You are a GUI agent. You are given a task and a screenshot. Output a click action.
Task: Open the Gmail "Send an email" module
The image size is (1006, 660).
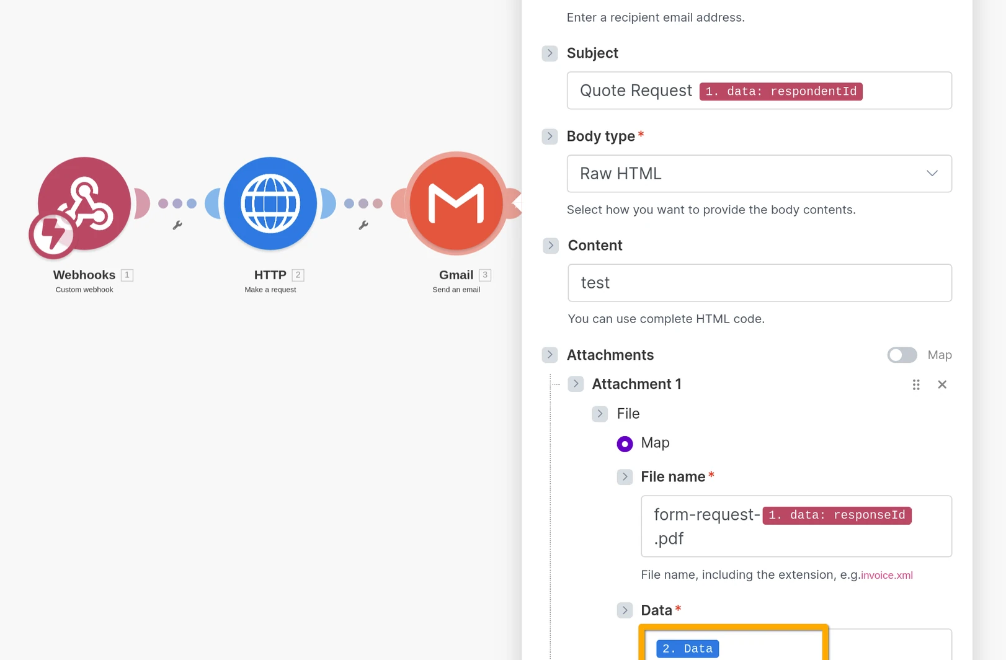[x=457, y=203]
